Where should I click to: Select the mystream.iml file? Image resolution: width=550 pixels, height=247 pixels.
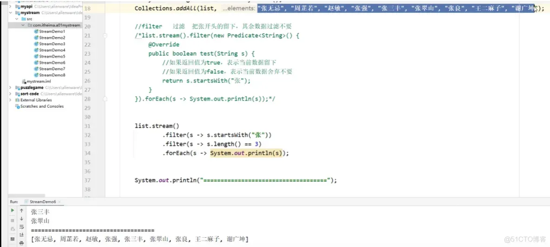click(36, 81)
